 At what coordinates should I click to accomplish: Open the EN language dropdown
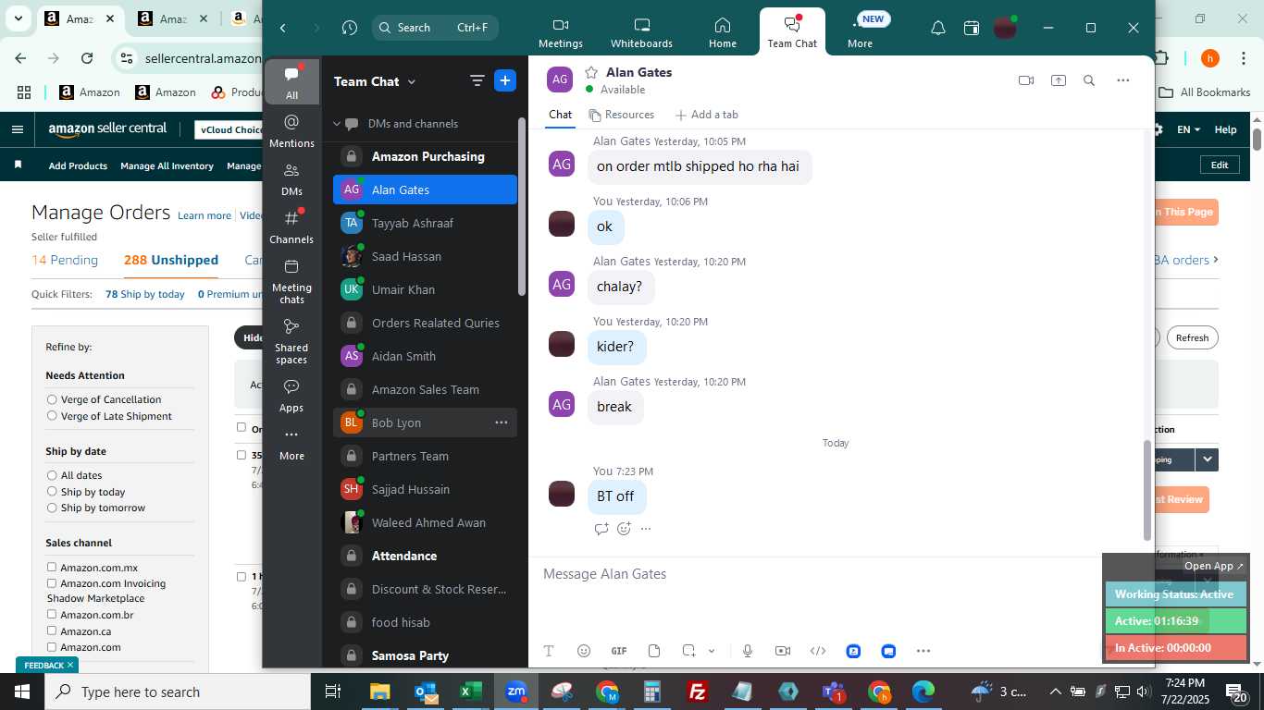click(x=1188, y=129)
